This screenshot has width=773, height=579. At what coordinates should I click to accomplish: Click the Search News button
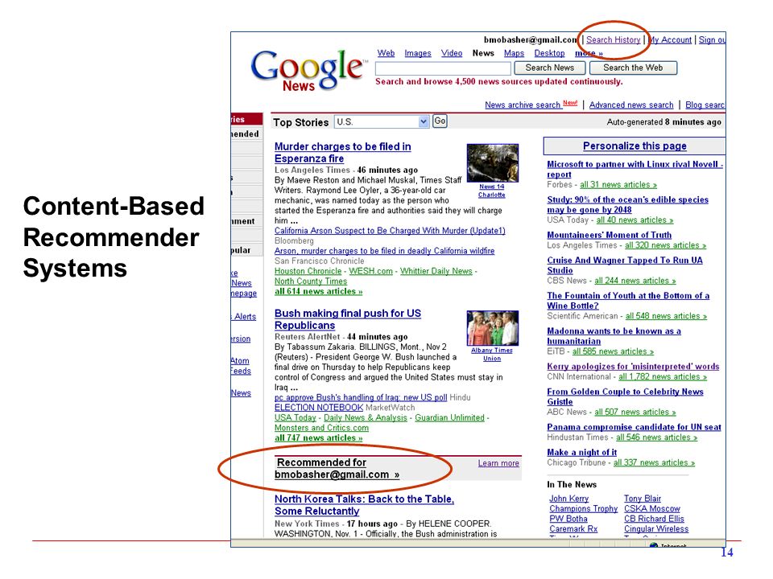[550, 68]
